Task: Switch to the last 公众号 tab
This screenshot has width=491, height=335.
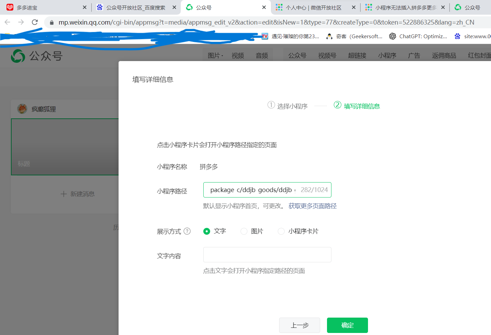Action: pos(471,7)
